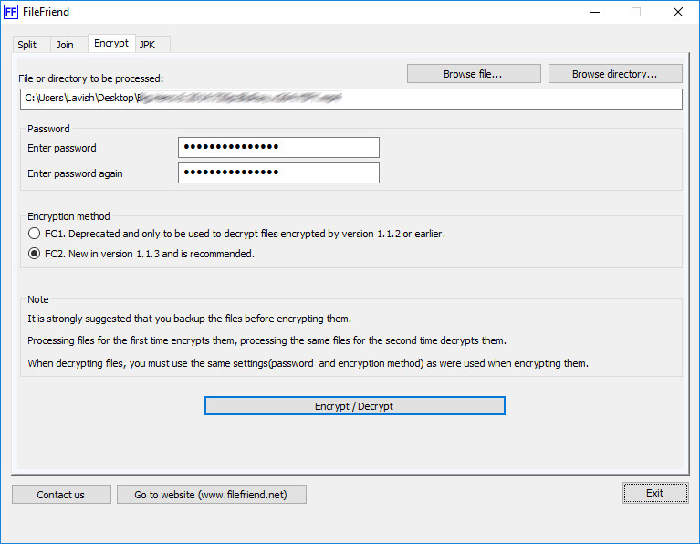
Task: Select the Encrypt tab
Action: 111,43
